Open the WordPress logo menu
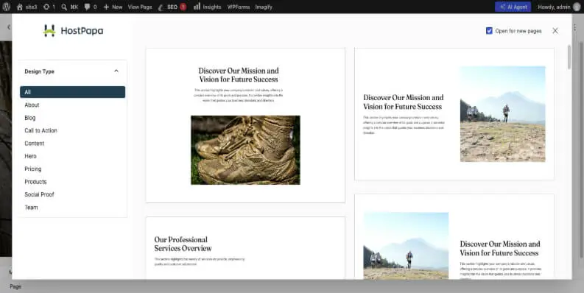The width and height of the screenshot is (584, 293). click(x=7, y=7)
